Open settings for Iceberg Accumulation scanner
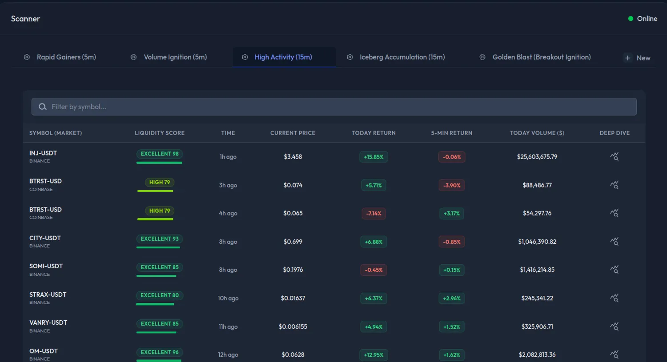The height and width of the screenshot is (362, 667). click(350, 57)
